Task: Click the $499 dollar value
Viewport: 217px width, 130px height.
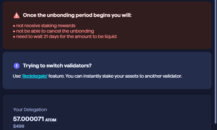Action: click(x=19, y=126)
